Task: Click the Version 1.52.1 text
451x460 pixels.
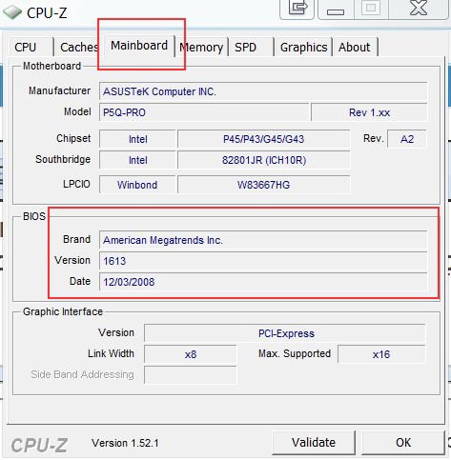Action: [x=125, y=443]
